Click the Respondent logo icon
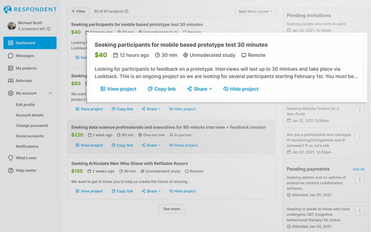 coord(8,10)
